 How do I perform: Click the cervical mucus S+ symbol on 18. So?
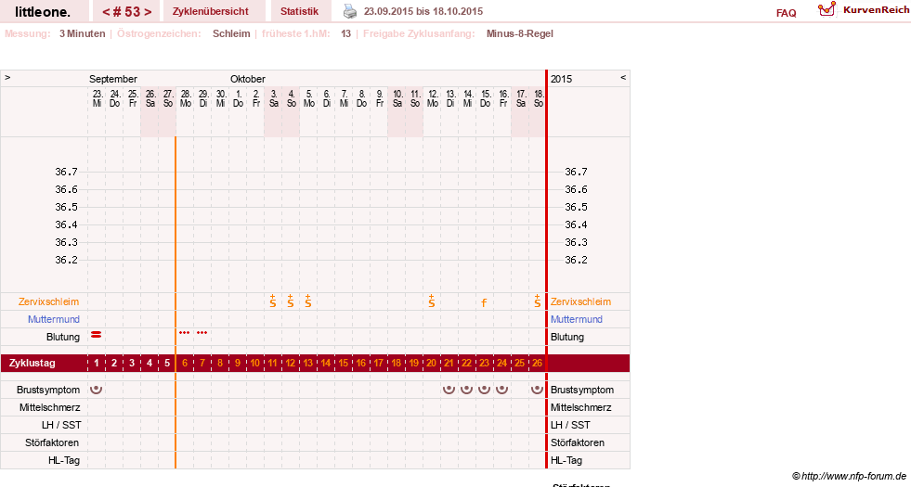(538, 301)
